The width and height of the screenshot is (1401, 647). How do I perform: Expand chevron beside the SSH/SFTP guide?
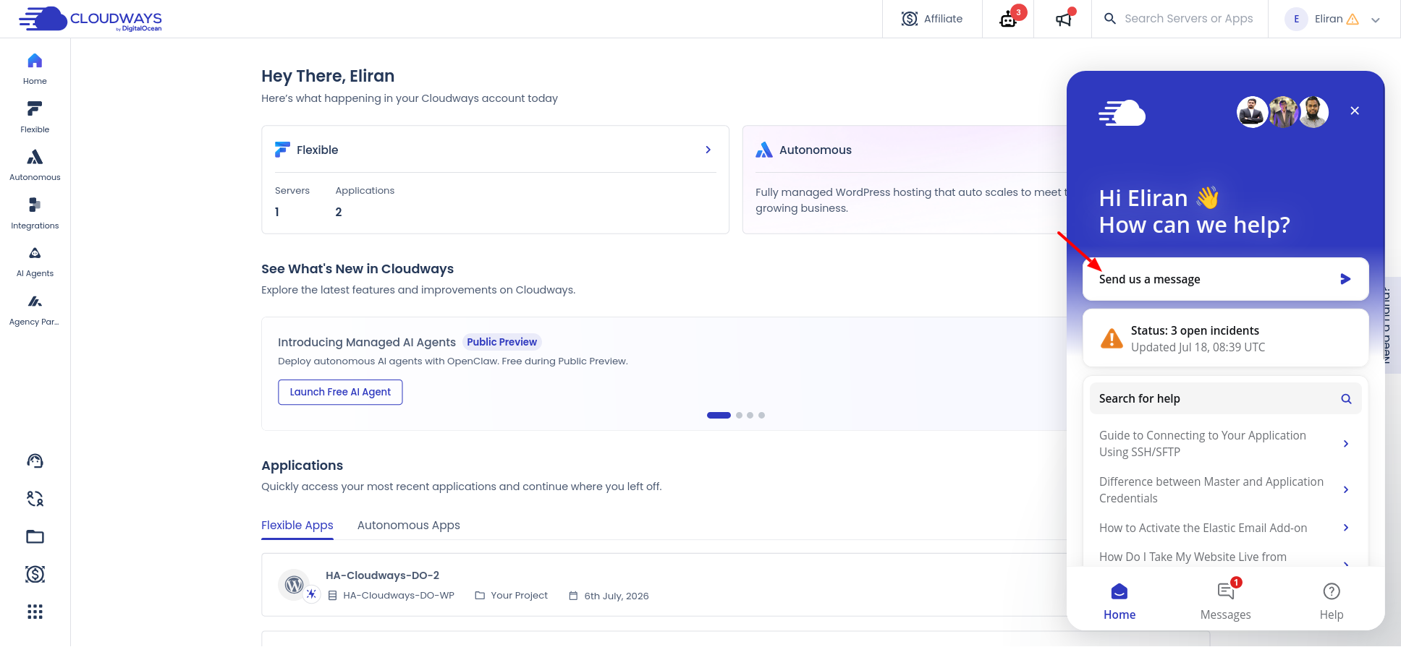click(1346, 444)
